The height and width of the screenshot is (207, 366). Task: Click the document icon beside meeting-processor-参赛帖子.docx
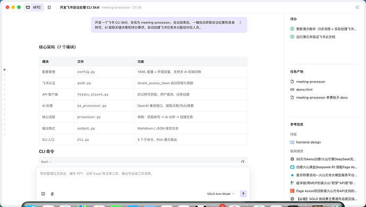[x=292, y=97]
